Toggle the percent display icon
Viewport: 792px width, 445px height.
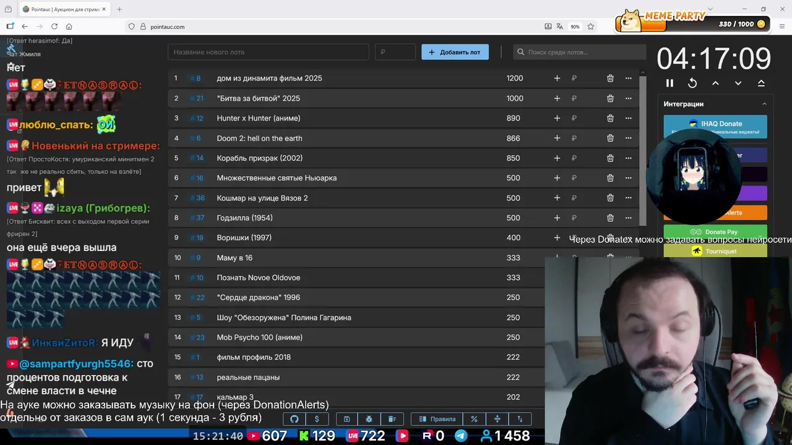(x=474, y=419)
